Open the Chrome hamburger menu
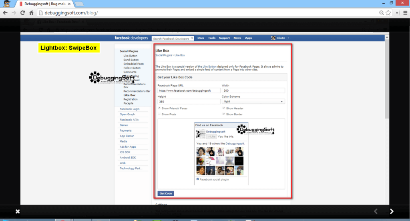The height and width of the screenshot is (221, 410). click(405, 13)
